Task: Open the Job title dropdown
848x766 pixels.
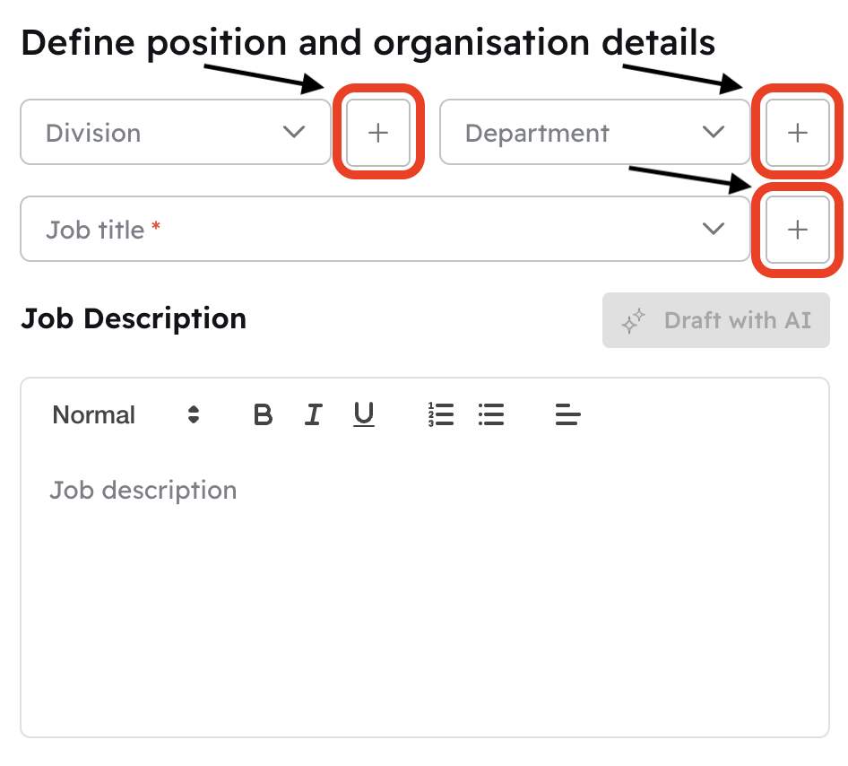Action: [x=385, y=230]
